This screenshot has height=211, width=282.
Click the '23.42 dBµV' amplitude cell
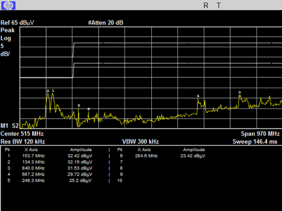click(193, 156)
